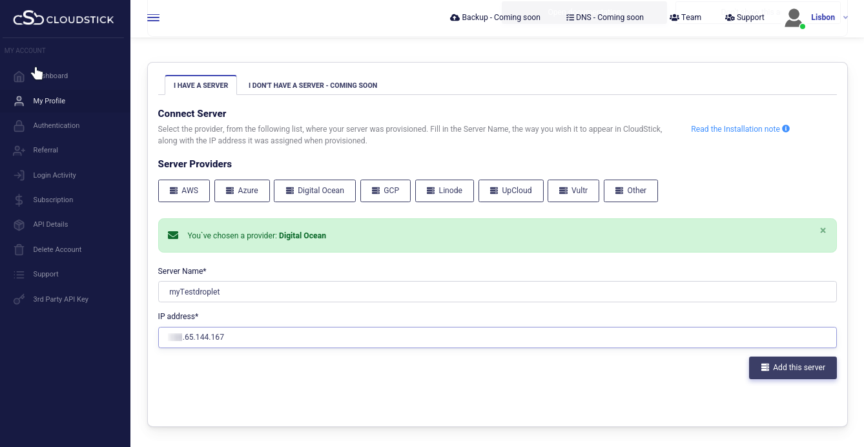This screenshot has height=447, width=864.
Task: Click into the Server Name field
Action: [x=497, y=291]
